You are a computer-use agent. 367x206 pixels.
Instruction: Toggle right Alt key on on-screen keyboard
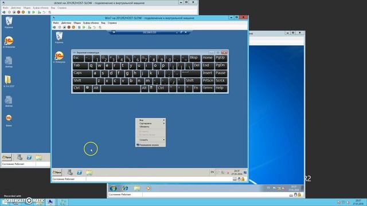145,89
